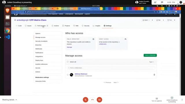The image size is (185, 104).
Task: Open Secrets settings
Action: pos(48,68)
